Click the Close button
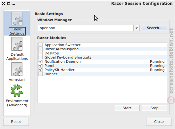Screen dimensions: 175x129 click(159, 122)
